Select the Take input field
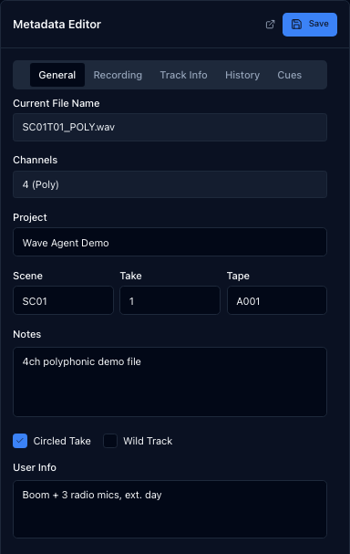 pyautogui.click(x=170, y=300)
